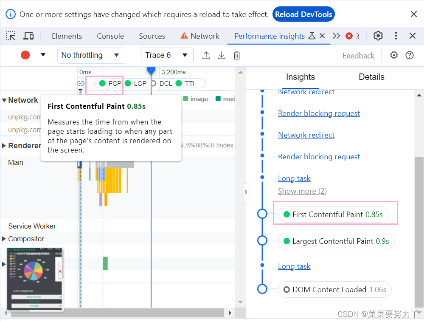Click the upload trace icon
The height and width of the screenshot is (322, 424).
point(206,56)
